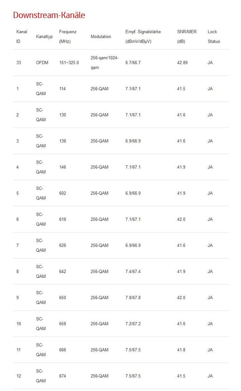Click the Kanaltyp column header
The height and width of the screenshot is (391, 241).
(44, 36)
